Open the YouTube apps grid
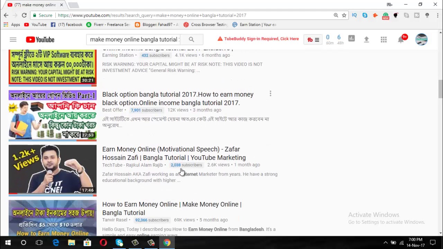The image size is (443, 249). [384, 39]
